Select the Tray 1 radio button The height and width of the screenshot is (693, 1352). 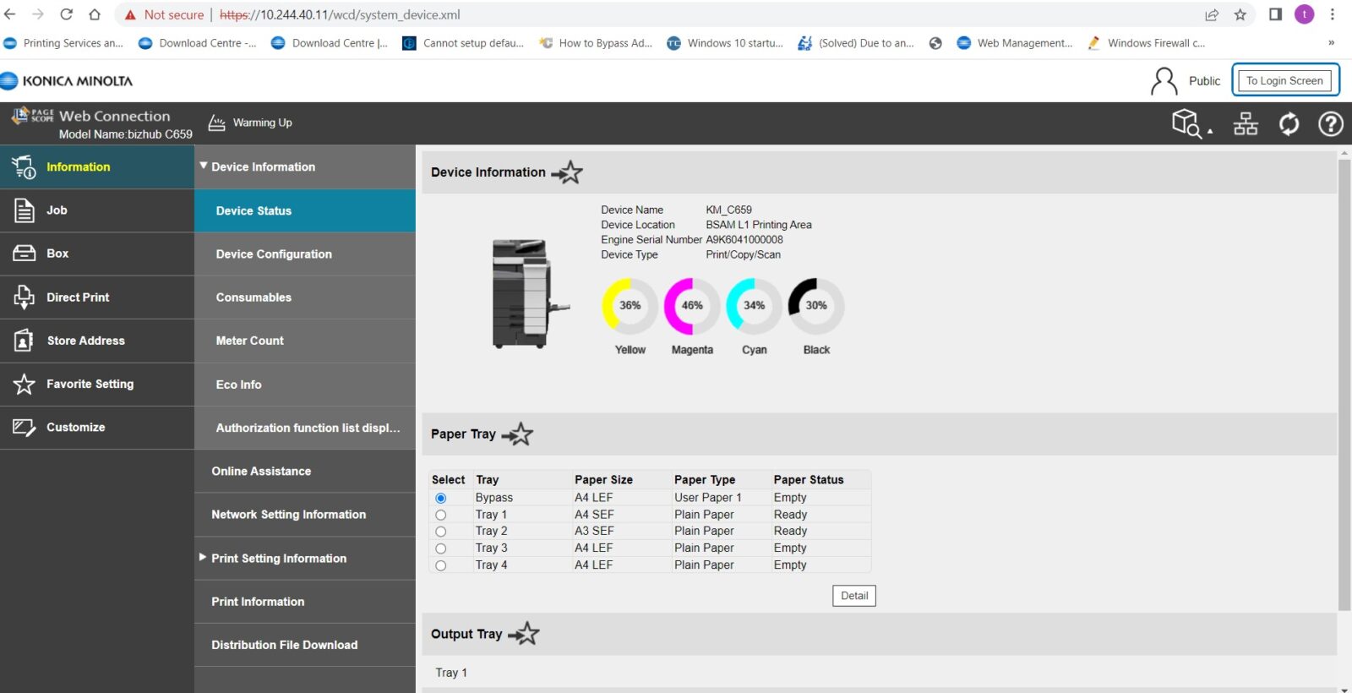(440, 515)
